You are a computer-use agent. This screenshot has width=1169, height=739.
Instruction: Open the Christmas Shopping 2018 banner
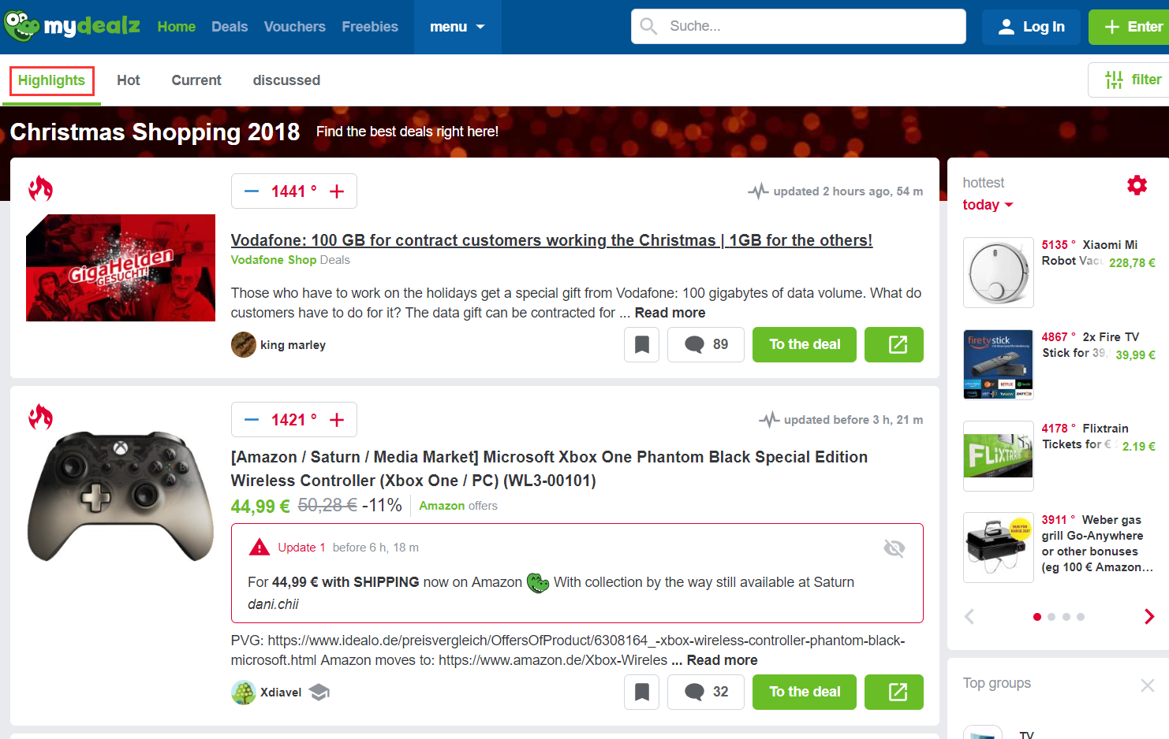[x=584, y=132]
